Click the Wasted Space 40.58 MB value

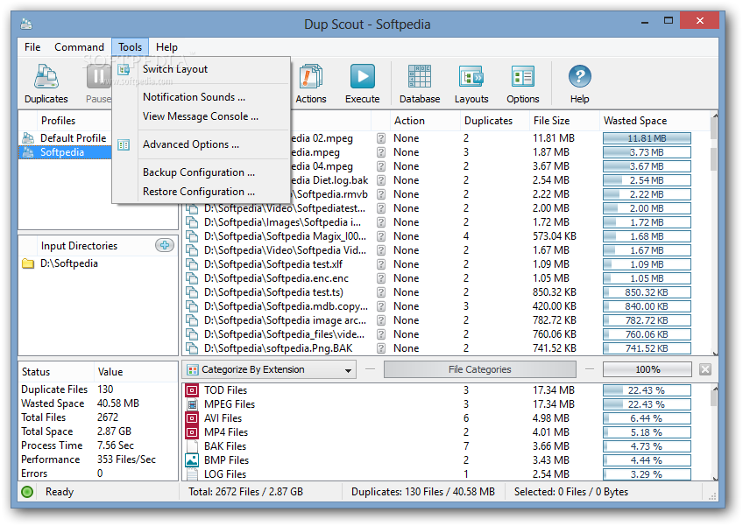[118, 403]
